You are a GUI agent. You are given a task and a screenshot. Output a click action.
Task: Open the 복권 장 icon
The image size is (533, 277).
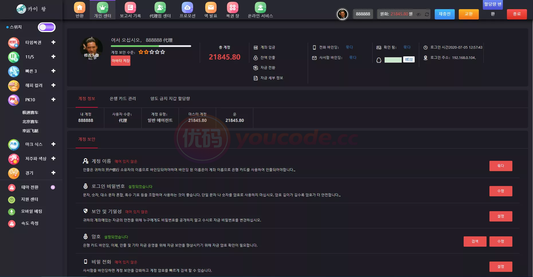click(x=233, y=8)
